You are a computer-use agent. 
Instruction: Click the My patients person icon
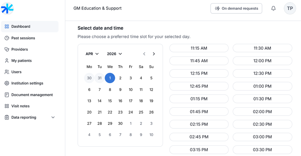coord(7,61)
